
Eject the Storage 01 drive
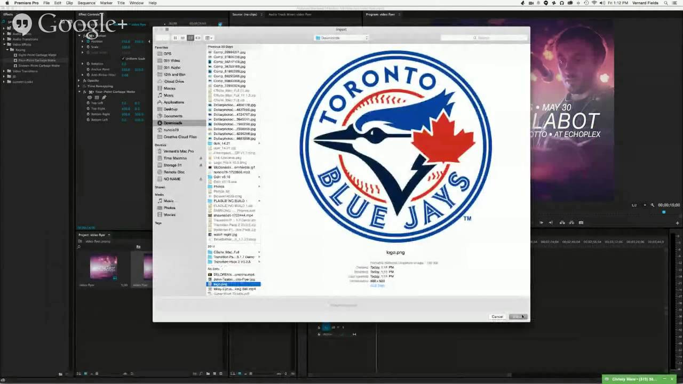click(x=201, y=165)
